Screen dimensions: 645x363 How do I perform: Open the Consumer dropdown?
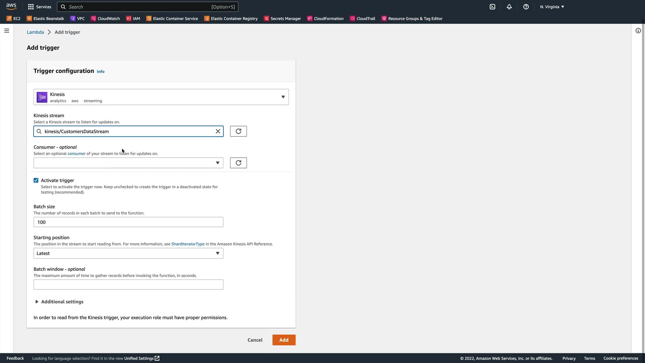[128, 163]
